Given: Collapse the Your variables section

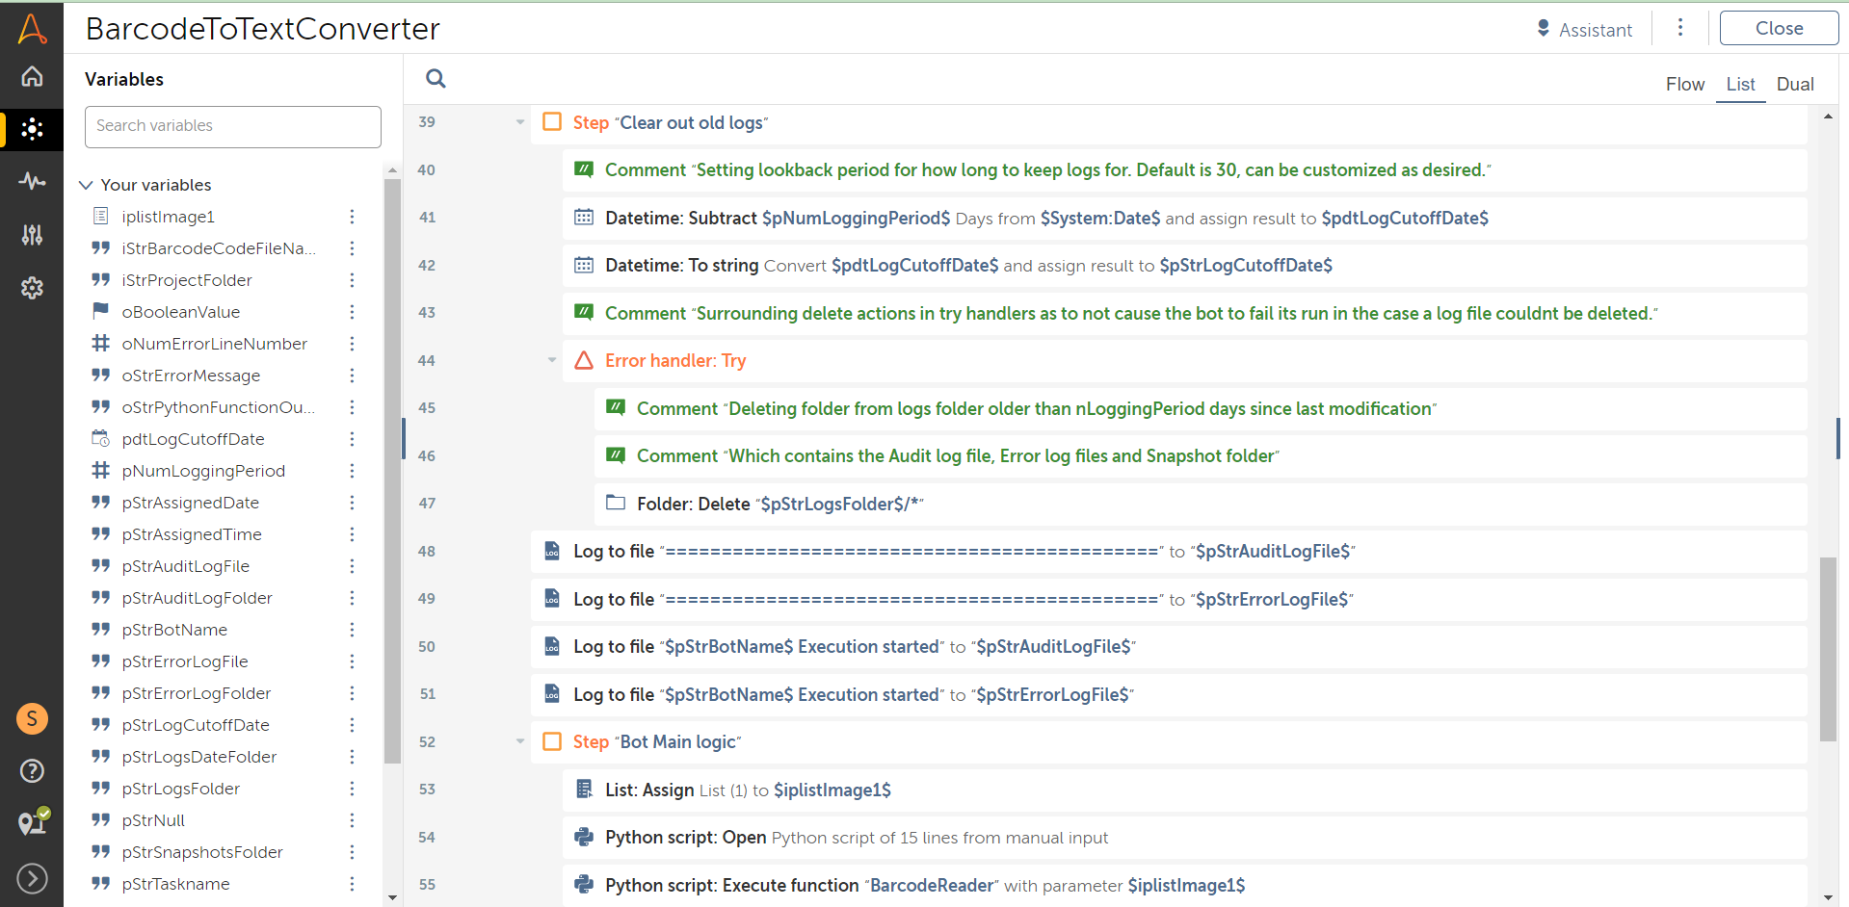Looking at the screenshot, I should pos(86,185).
